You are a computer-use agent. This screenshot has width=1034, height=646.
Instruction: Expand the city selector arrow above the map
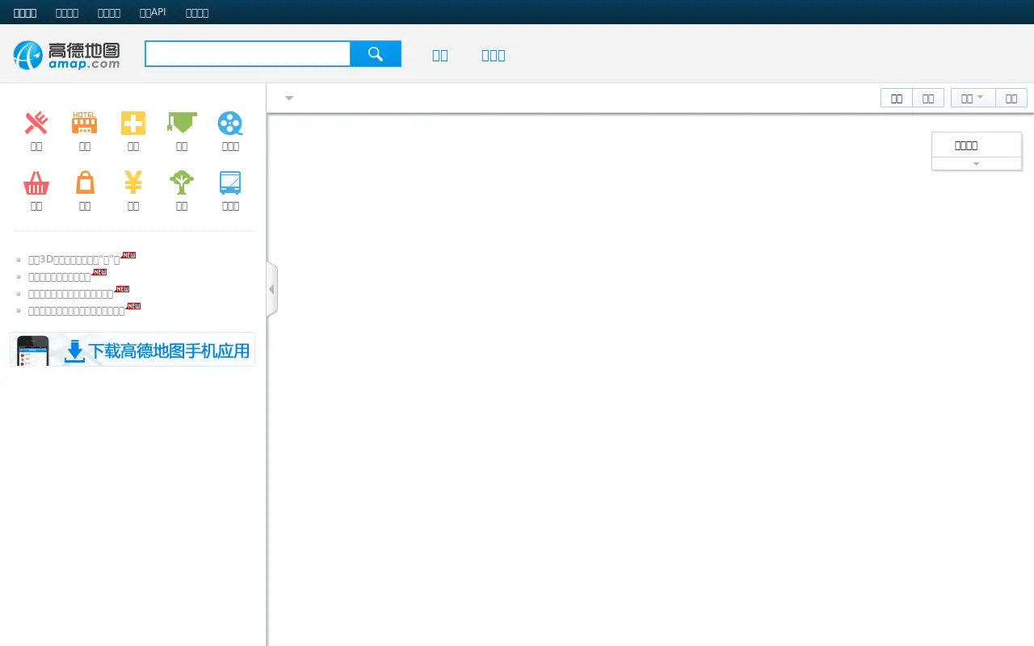[289, 99]
